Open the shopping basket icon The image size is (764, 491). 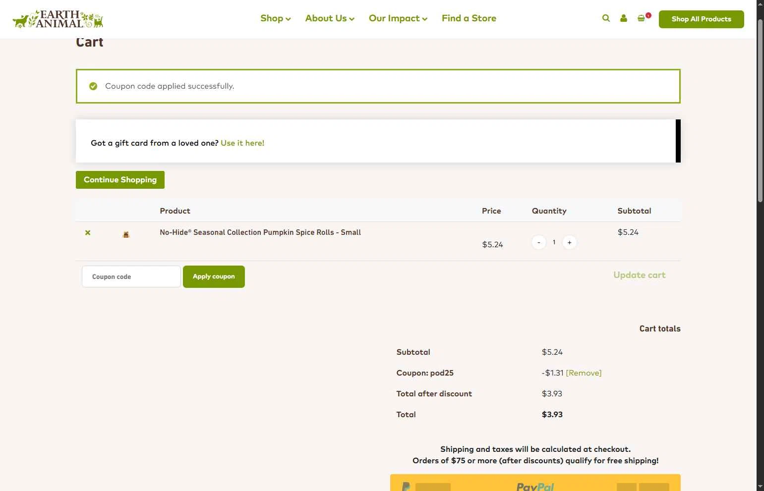tap(642, 18)
